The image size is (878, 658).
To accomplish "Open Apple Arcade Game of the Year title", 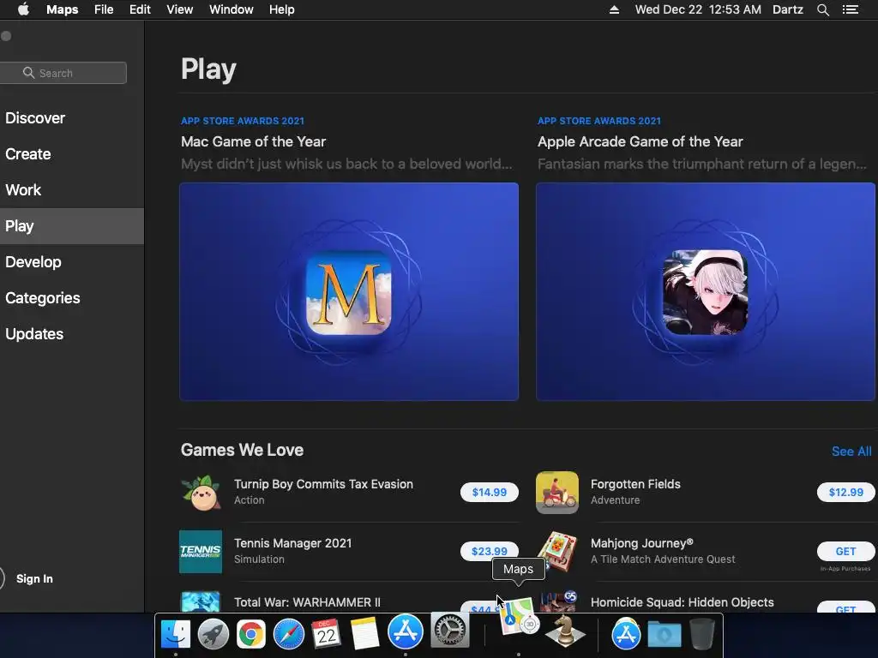I will coord(640,141).
